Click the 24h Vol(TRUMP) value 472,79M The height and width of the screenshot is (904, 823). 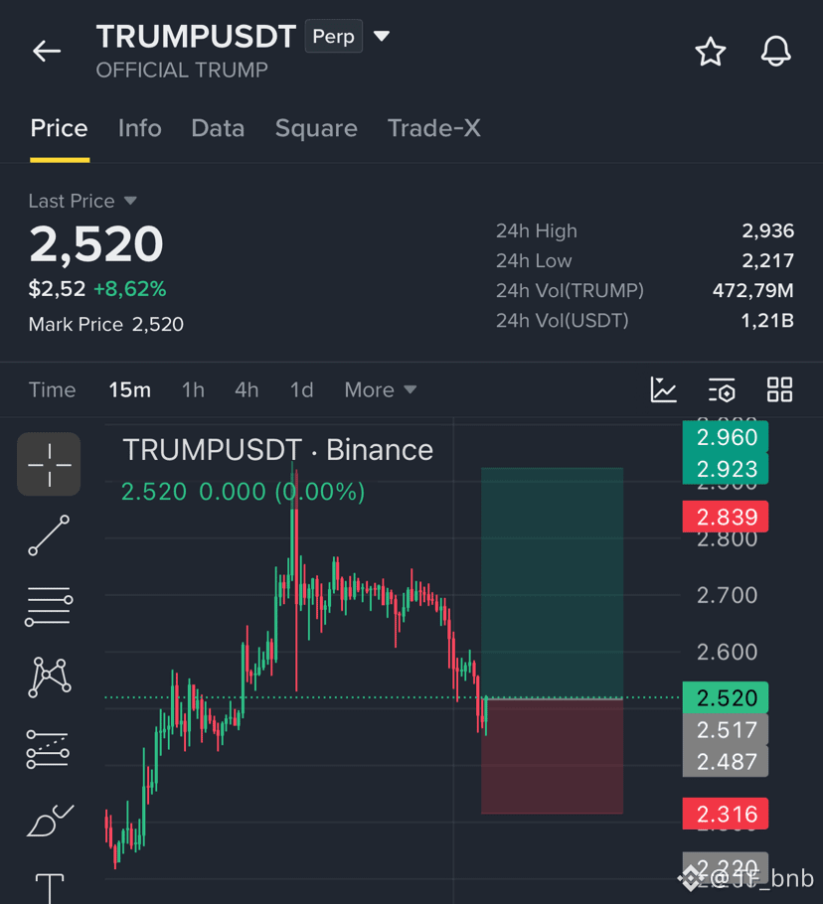click(x=752, y=290)
